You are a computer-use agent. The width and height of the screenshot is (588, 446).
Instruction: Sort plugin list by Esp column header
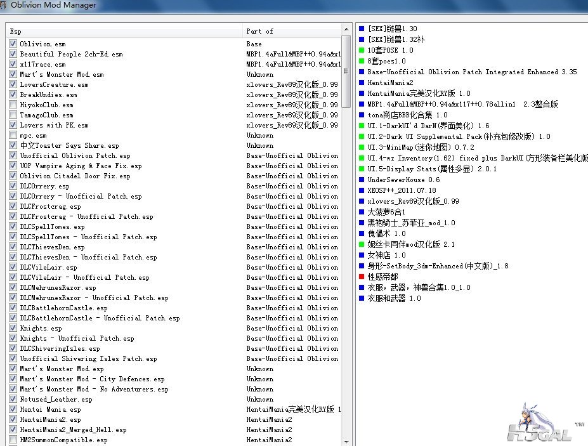[124, 31]
